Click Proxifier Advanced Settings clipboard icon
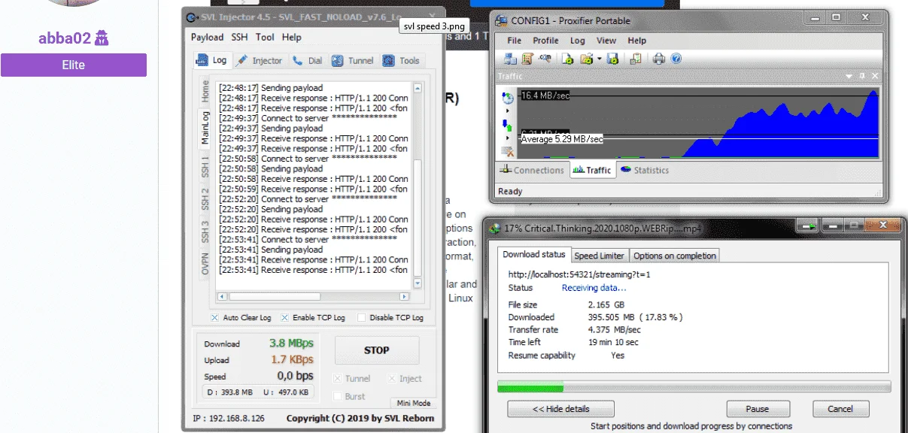 pos(636,59)
